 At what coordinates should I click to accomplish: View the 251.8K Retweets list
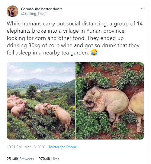coord(20,159)
